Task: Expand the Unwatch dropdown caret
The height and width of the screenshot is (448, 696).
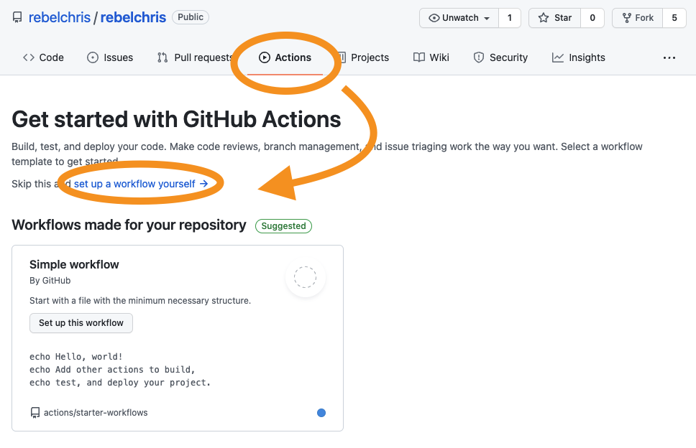Action: (x=487, y=18)
